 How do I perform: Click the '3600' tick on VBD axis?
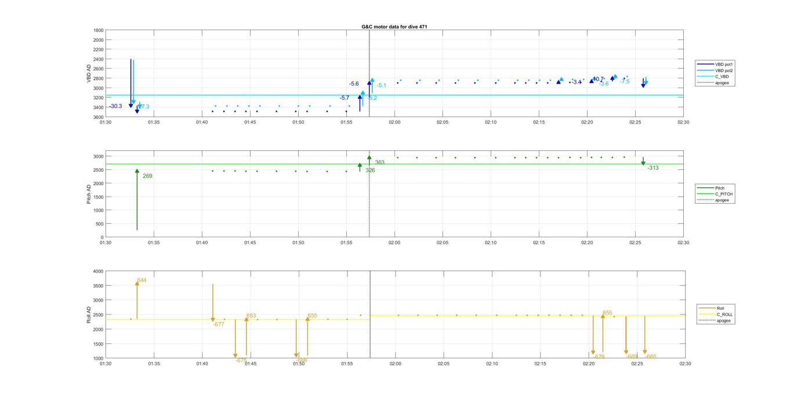coord(99,117)
